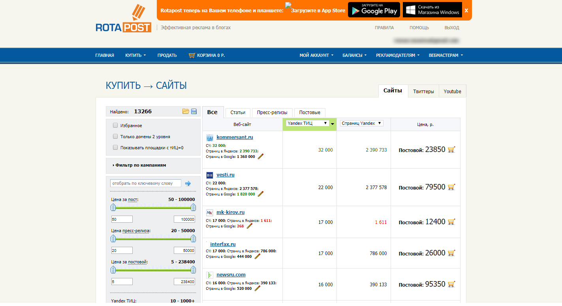The image size is (562, 306).
Task: Click minimum handle of Цена за пост slider
Action: [113, 207]
